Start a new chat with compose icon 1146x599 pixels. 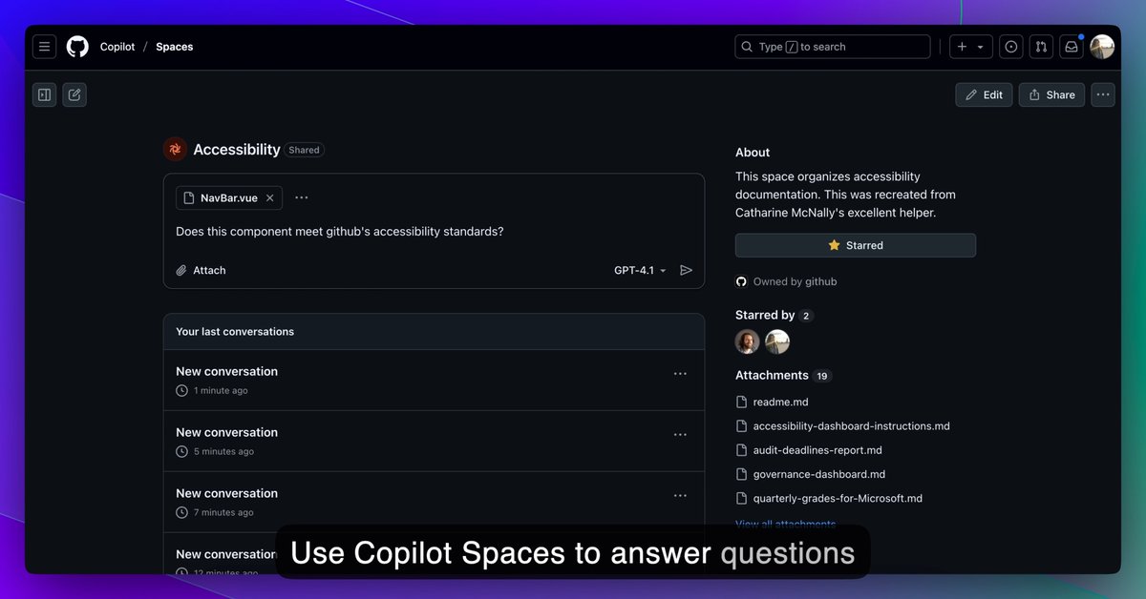pos(74,94)
